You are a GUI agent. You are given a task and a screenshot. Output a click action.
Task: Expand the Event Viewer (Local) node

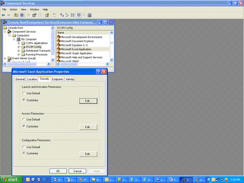[5, 58]
